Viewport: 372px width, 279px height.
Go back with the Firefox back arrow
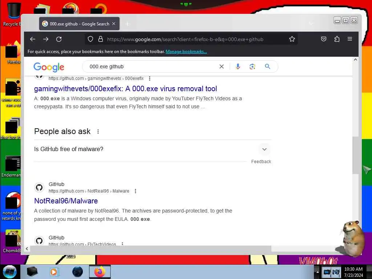(x=33, y=39)
